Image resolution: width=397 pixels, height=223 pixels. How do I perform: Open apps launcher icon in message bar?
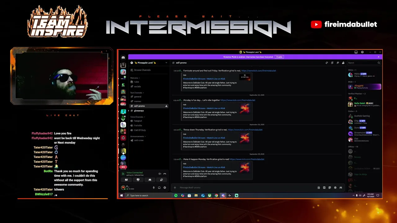341,188
